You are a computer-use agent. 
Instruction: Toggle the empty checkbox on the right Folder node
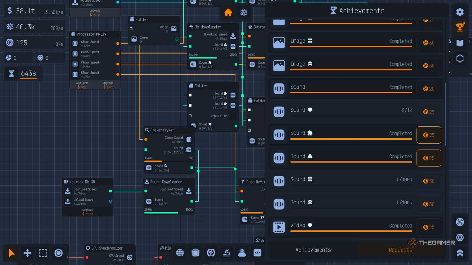(x=249, y=130)
